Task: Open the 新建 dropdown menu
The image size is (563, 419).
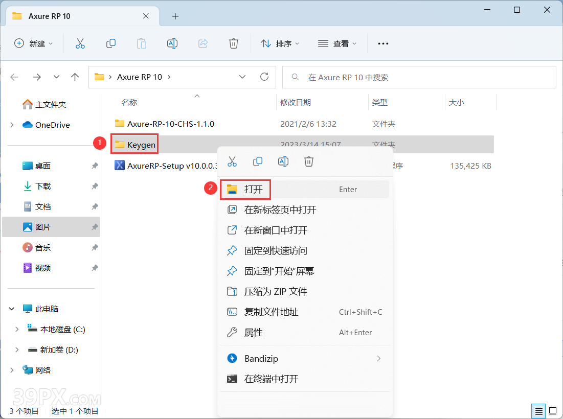Action: 33,44
